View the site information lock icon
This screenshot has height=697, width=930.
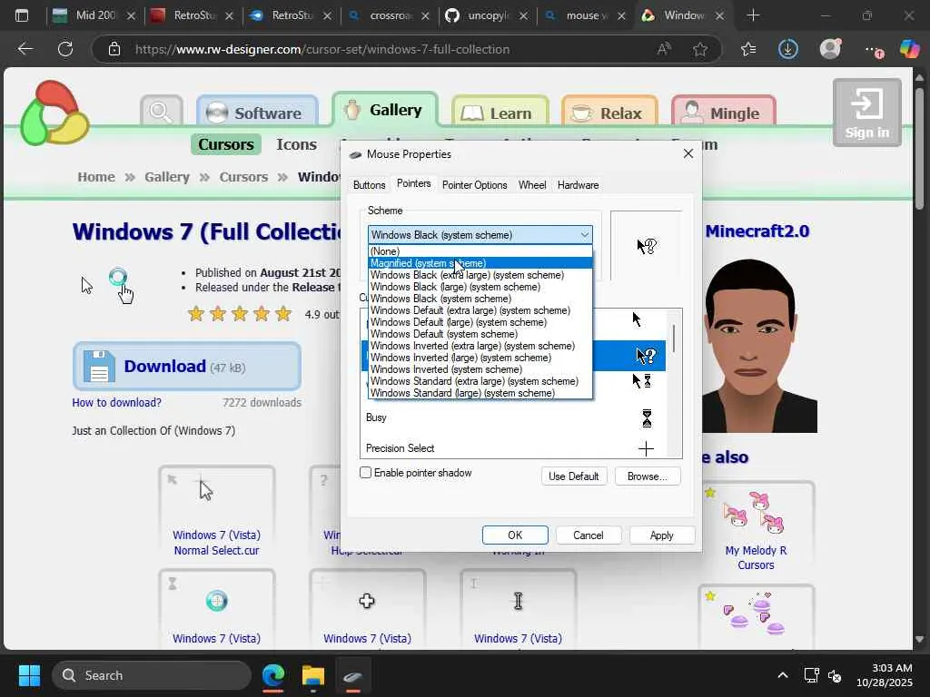pyautogui.click(x=114, y=49)
